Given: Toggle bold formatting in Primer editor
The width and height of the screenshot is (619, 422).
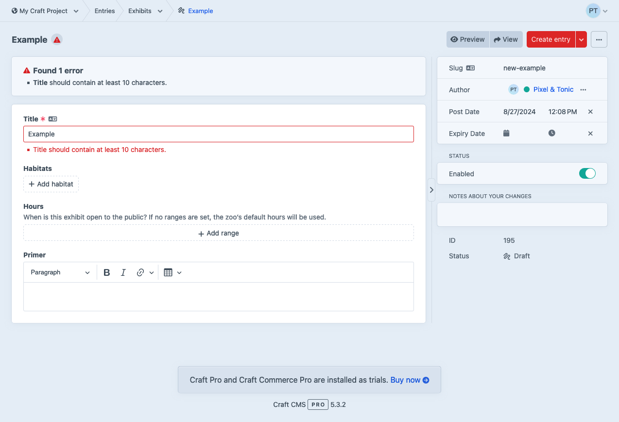Looking at the screenshot, I should [x=107, y=272].
